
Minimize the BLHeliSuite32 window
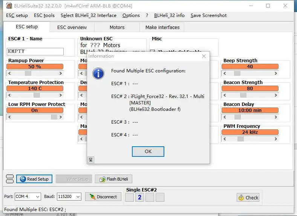[x=251, y=6]
